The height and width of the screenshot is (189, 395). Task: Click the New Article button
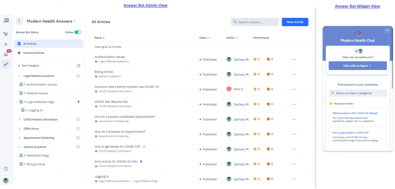click(x=295, y=22)
